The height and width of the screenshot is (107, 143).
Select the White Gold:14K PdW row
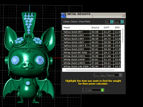(91, 66)
